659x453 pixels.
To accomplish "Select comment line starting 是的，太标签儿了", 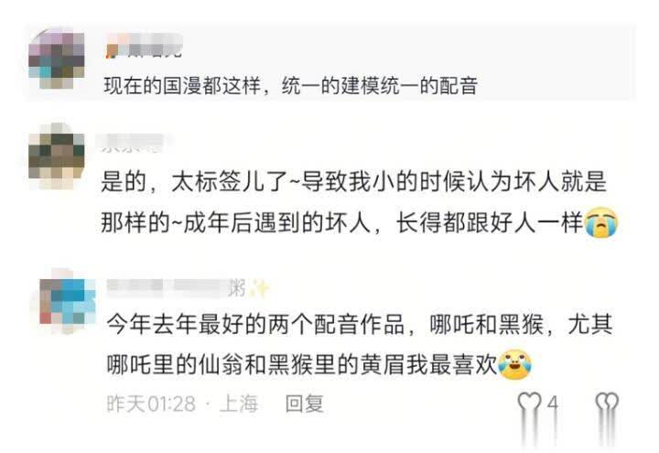I will click(x=353, y=181).
